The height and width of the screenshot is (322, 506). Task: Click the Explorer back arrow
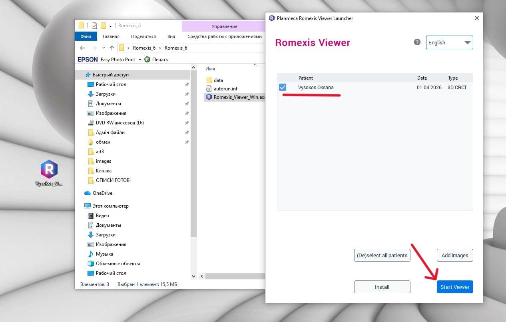tap(83, 48)
